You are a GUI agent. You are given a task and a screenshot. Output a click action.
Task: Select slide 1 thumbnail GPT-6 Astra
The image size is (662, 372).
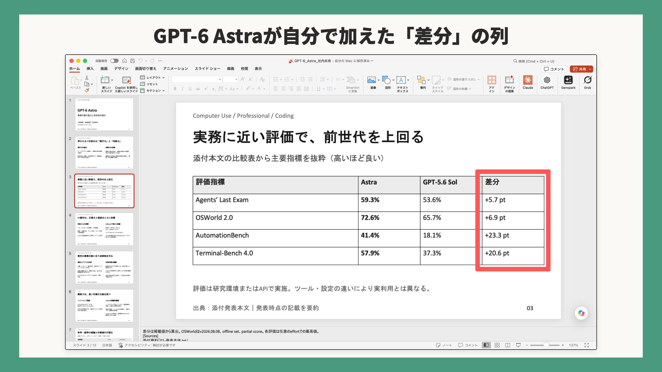pyautogui.click(x=104, y=114)
